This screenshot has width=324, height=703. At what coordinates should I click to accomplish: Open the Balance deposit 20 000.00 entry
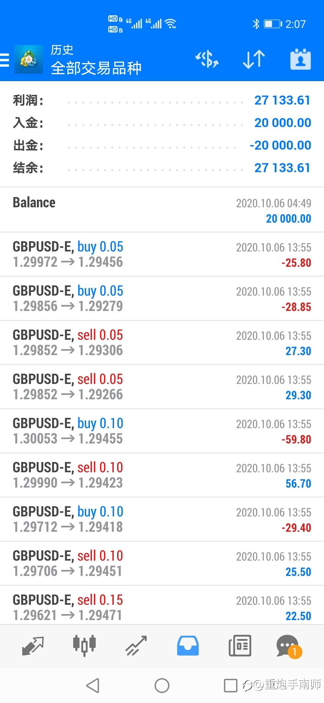point(162,210)
